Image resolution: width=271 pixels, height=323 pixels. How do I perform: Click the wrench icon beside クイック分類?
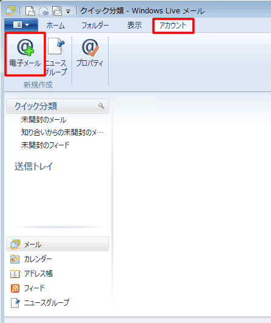click(101, 106)
